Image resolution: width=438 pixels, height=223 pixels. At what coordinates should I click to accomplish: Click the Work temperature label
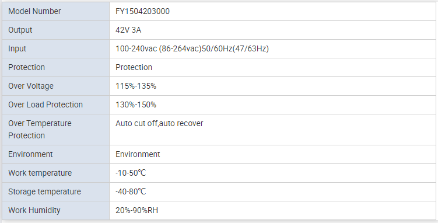coord(40,173)
